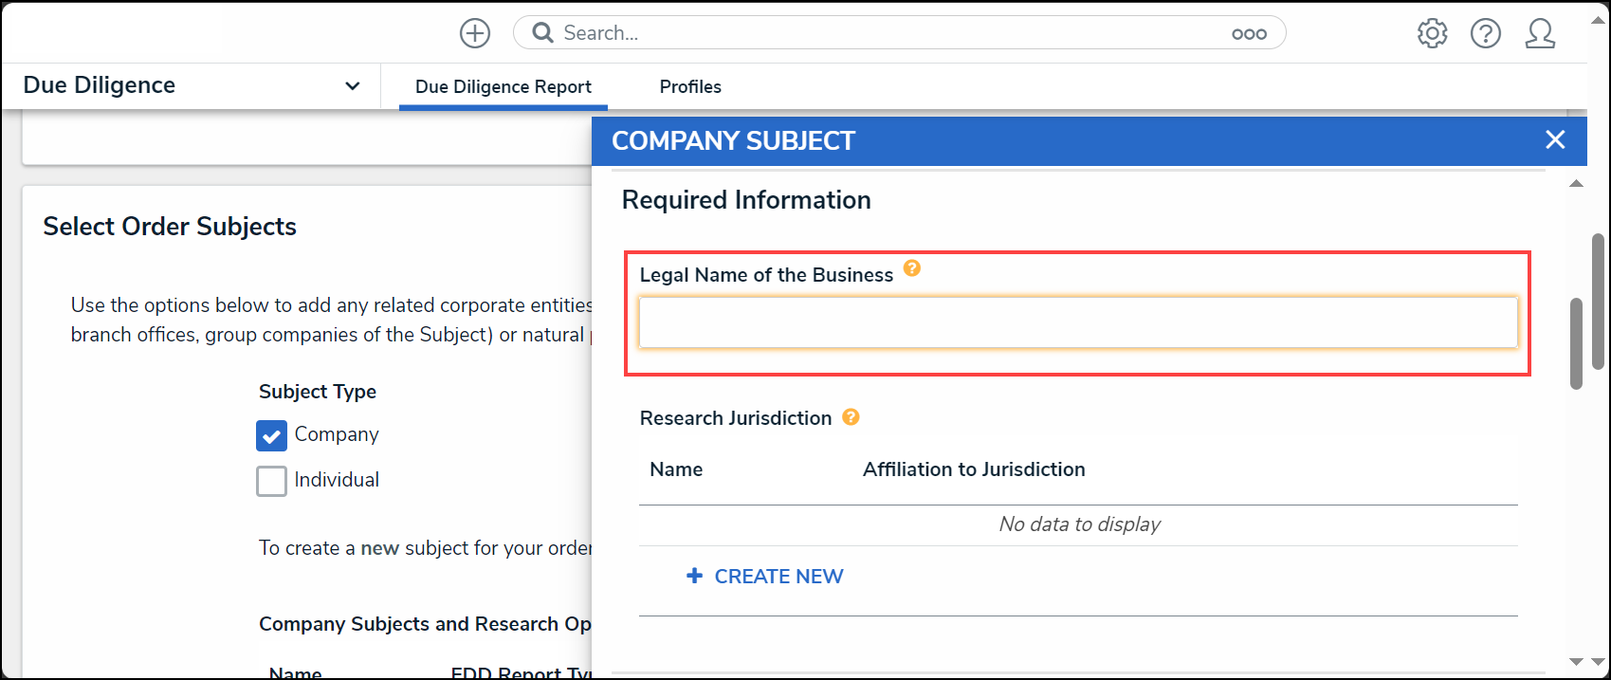Check the Individual subject type checkbox

(x=271, y=481)
